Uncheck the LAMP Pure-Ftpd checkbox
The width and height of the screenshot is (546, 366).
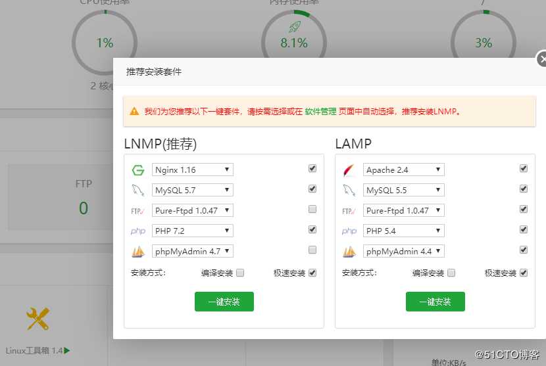[524, 209]
